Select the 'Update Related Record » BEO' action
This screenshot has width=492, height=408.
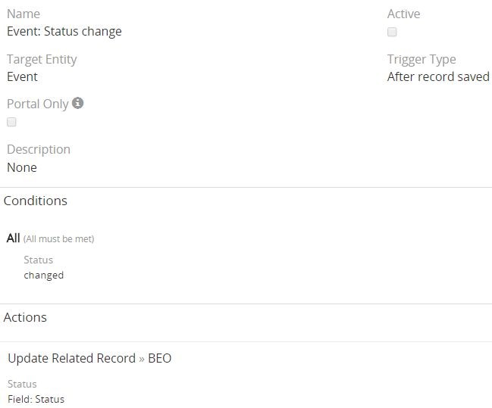[89, 358]
